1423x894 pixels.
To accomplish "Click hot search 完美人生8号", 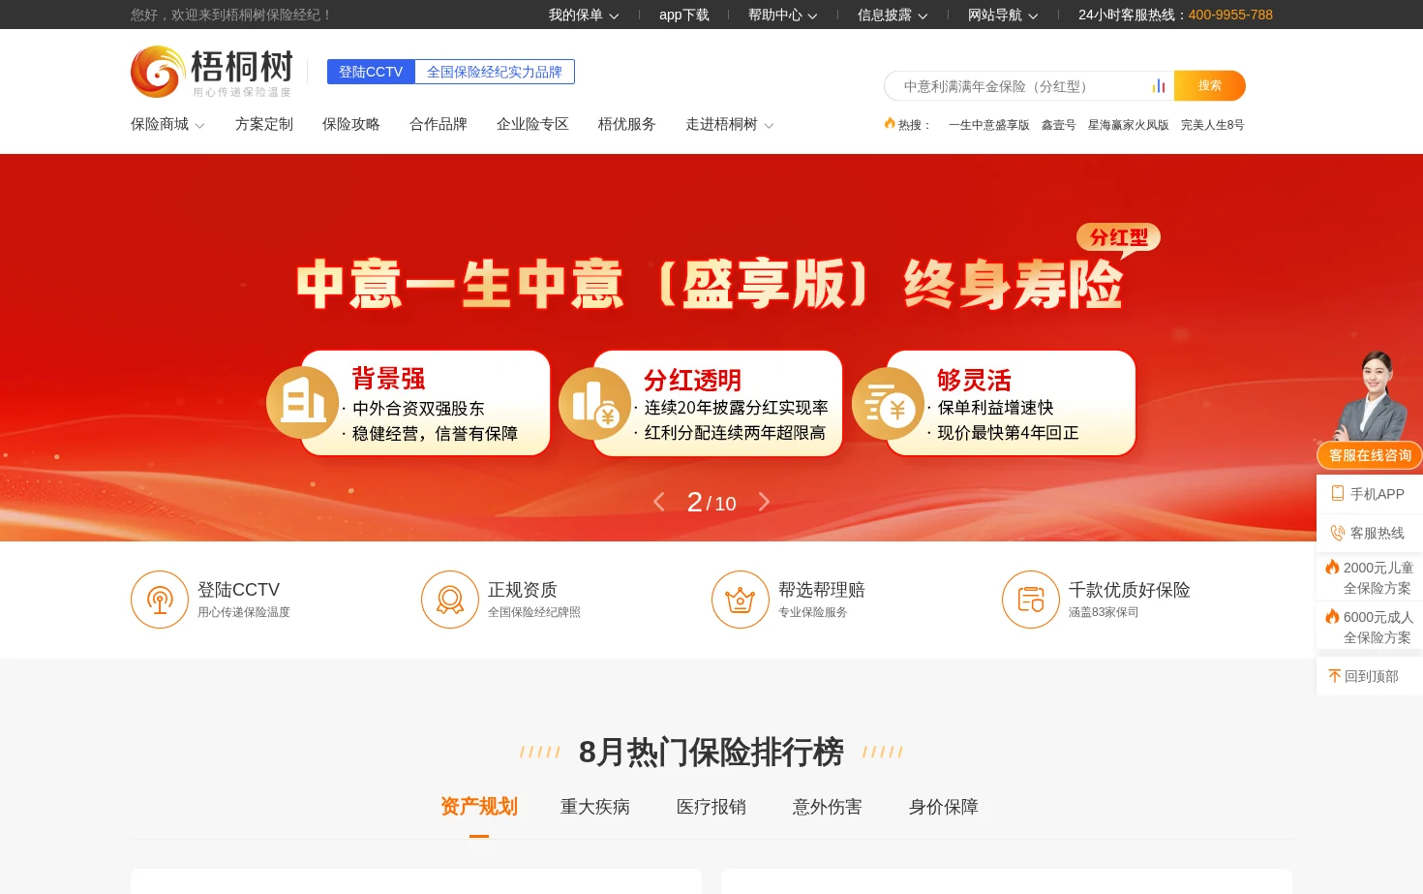I will (x=1213, y=125).
